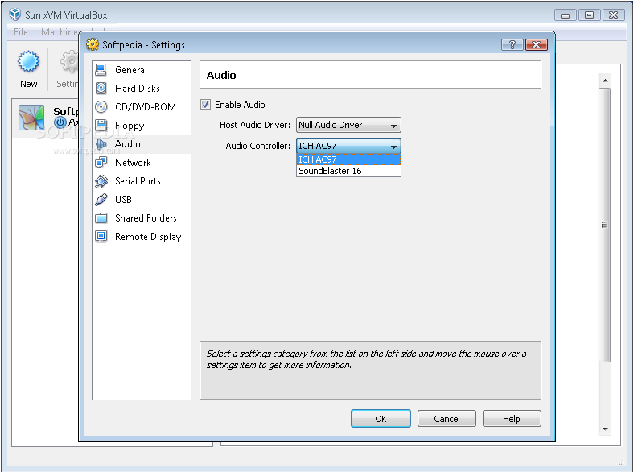Click the Serial Ports icon
Image resolution: width=634 pixels, height=472 pixels.
(101, 181)
